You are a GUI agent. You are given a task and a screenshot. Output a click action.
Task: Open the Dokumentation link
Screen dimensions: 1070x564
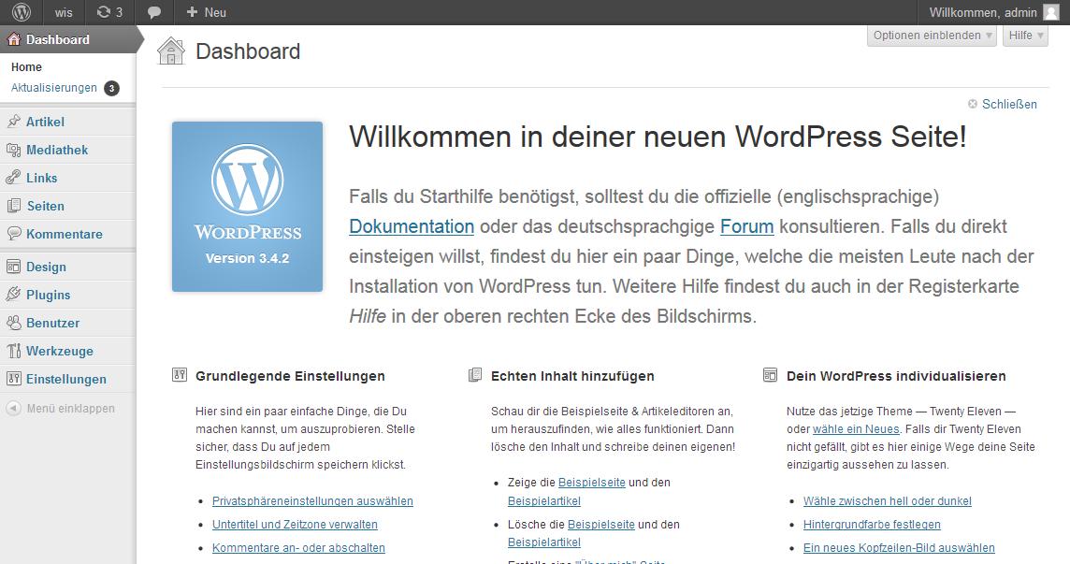[412, 226]
